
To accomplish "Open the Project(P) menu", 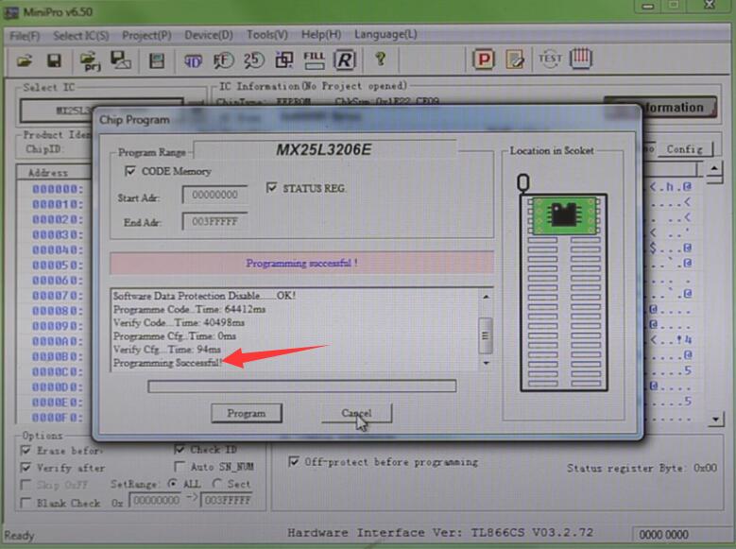I will (x=146, y=35).
